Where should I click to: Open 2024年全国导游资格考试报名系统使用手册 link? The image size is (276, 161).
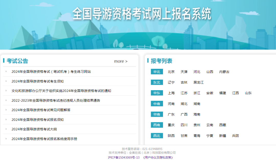point(44,139)
